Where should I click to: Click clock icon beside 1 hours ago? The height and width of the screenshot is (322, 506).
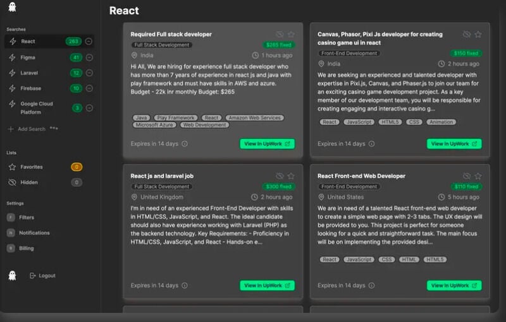[256, 56]
